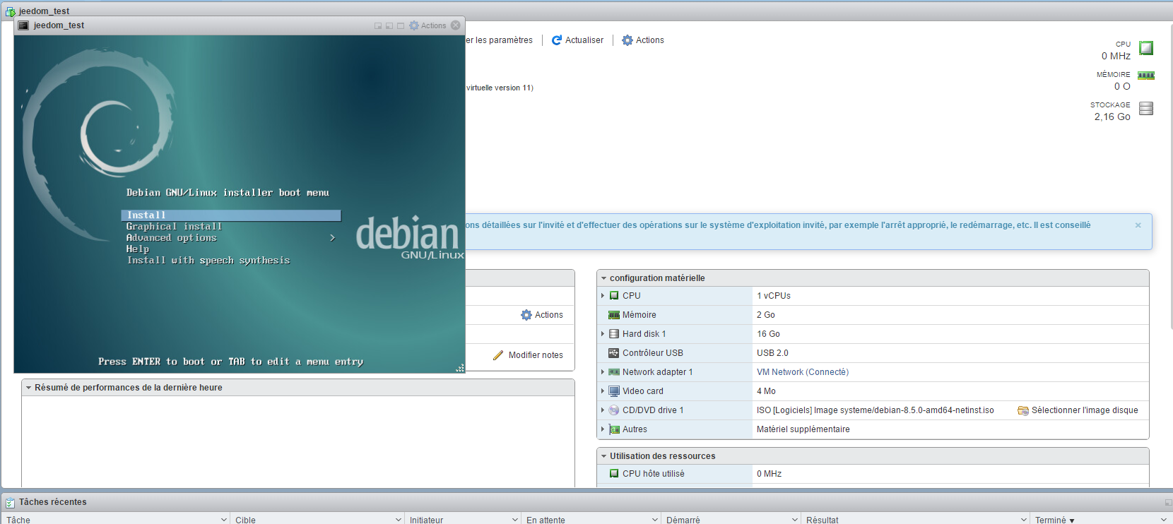
Task: Open the Cible column dropdown
Action: (x=399, y=520)
